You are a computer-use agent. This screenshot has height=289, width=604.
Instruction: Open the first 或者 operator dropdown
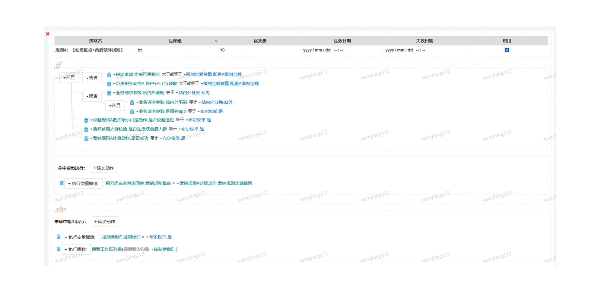tap(92, 78)
